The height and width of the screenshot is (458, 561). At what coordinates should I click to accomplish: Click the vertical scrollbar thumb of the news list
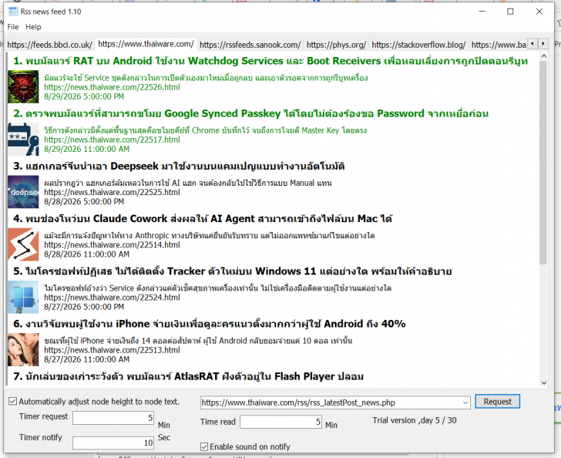(x=543, y=163)
